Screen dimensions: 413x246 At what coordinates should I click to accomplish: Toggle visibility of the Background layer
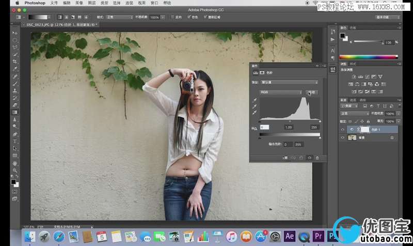click(343, 138)
